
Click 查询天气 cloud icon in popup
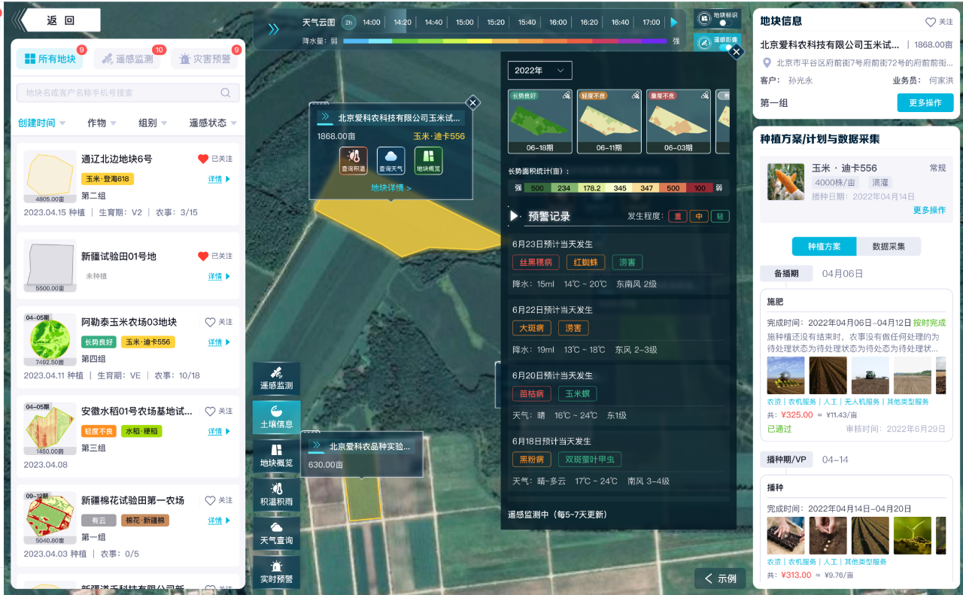390,160
